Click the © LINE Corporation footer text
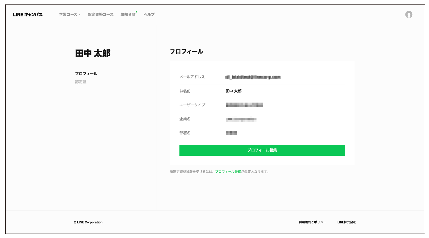Viewport: 429px width, 238px height. 88,222
